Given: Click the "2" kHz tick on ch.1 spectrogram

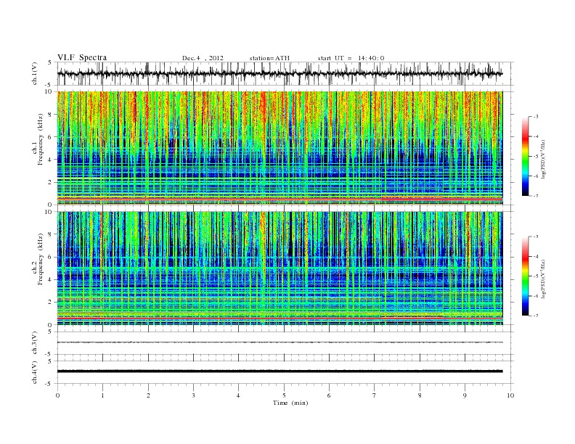Looking at the screenshot, I should click(x=50, y=182).
